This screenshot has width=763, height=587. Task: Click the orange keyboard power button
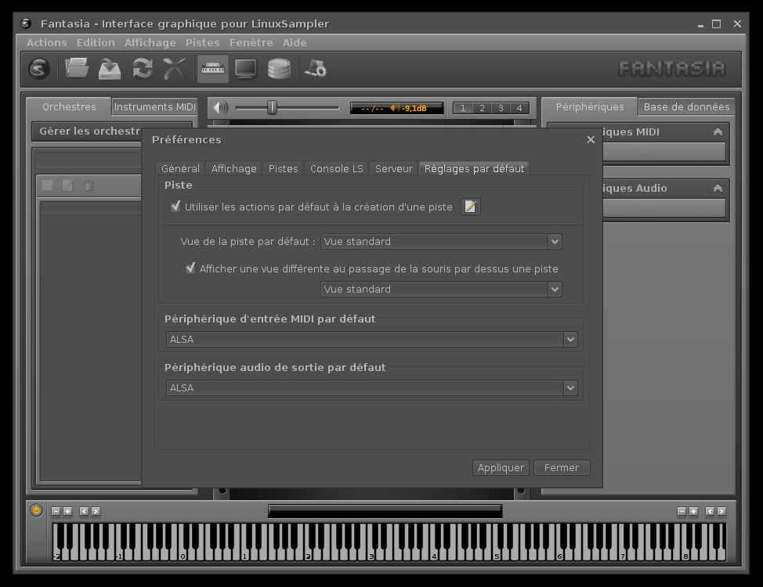click(37, 510)
